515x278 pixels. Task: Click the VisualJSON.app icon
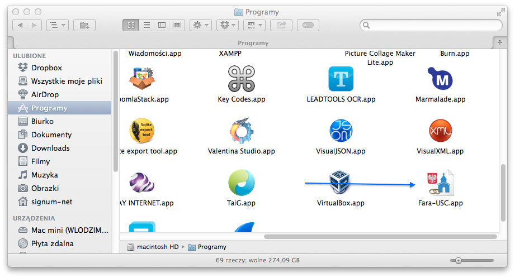(341, 131)
